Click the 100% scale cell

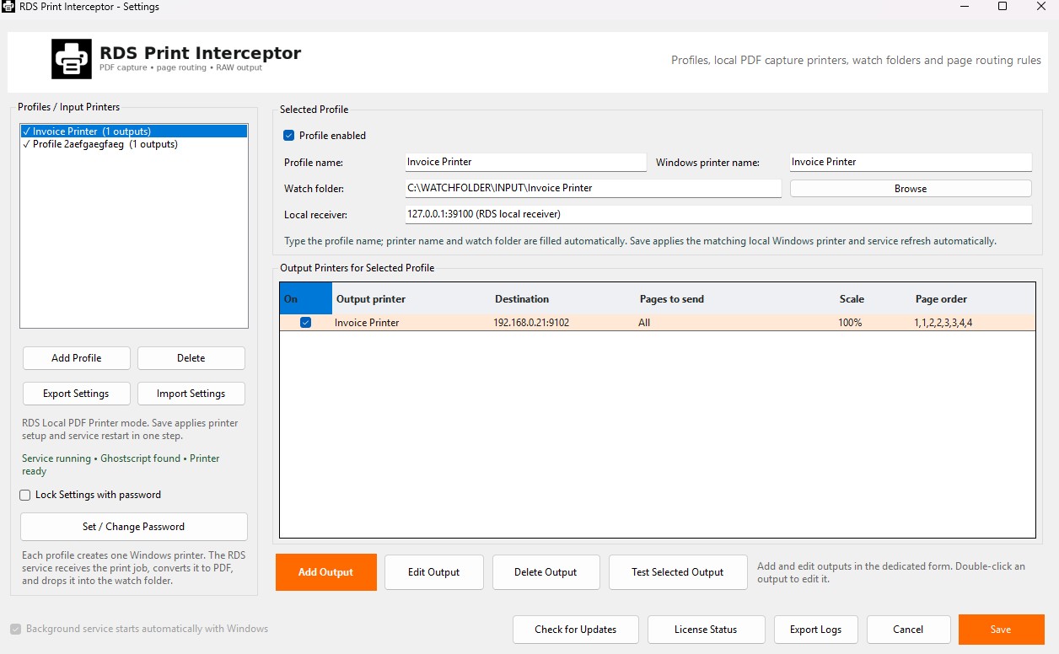850,323
